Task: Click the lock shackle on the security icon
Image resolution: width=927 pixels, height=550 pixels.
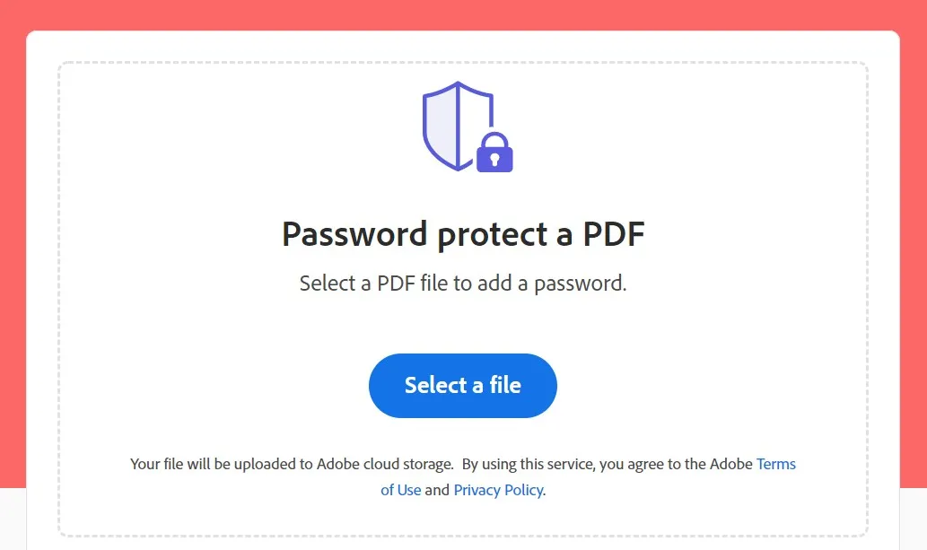Action: (493, 139)
